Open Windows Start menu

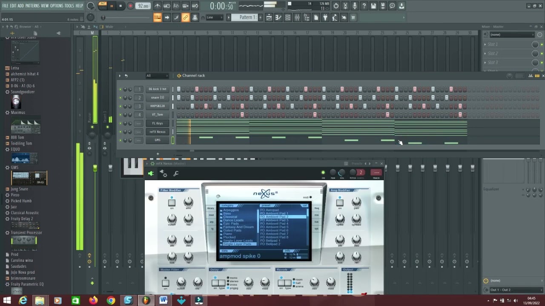(7, 301)
